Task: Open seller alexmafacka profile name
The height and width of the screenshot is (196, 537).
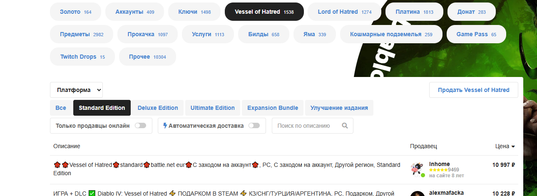Action: tap(446, 193)
